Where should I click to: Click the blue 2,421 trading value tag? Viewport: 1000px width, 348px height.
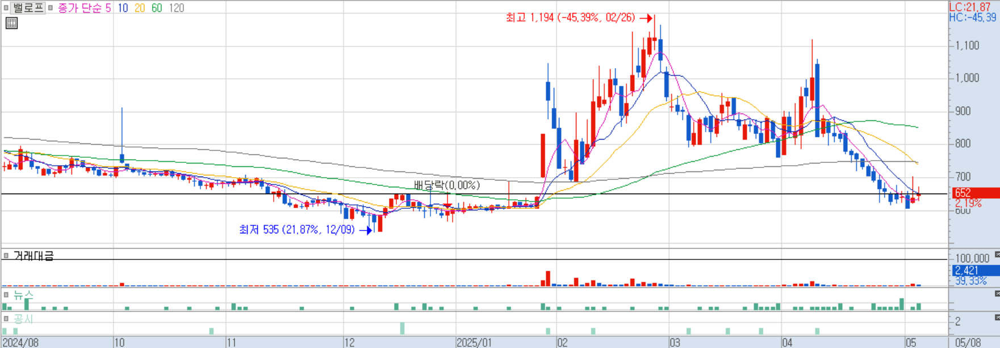click(976, 270)
